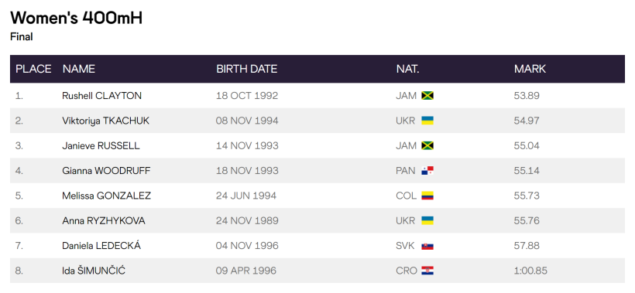Click Jamaica flag icon in Rushell Clayton row
The height and width of the screenshot is (293, 635).
(x=427, y=96)
